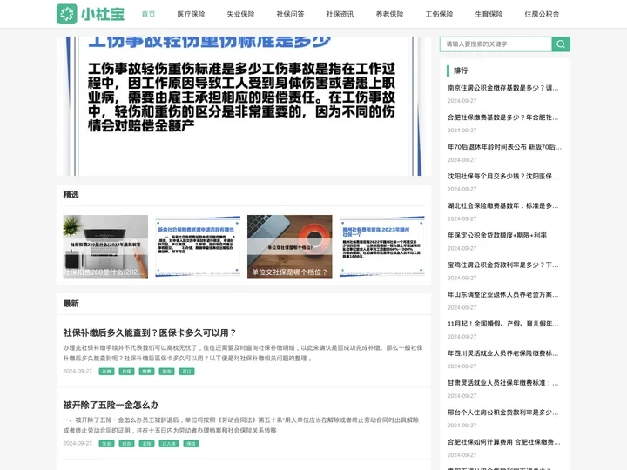Open the 新余社会保险费 featured thumbnail
The image size is (627, 470).
[198, 246]
